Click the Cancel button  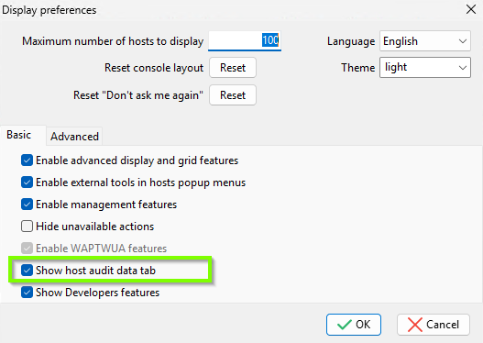coord(434,325)
